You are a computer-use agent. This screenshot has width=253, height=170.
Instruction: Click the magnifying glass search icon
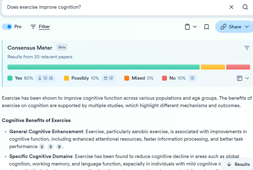pos(245,7)
